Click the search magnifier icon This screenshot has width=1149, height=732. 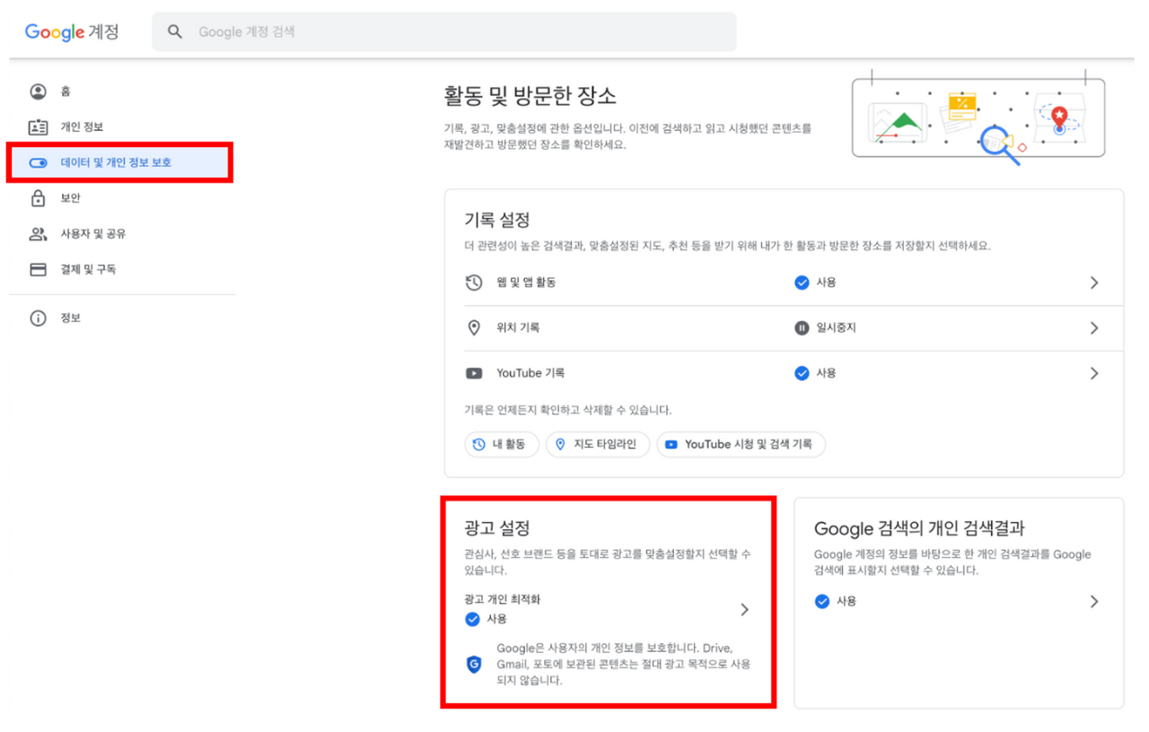[176, 32]
